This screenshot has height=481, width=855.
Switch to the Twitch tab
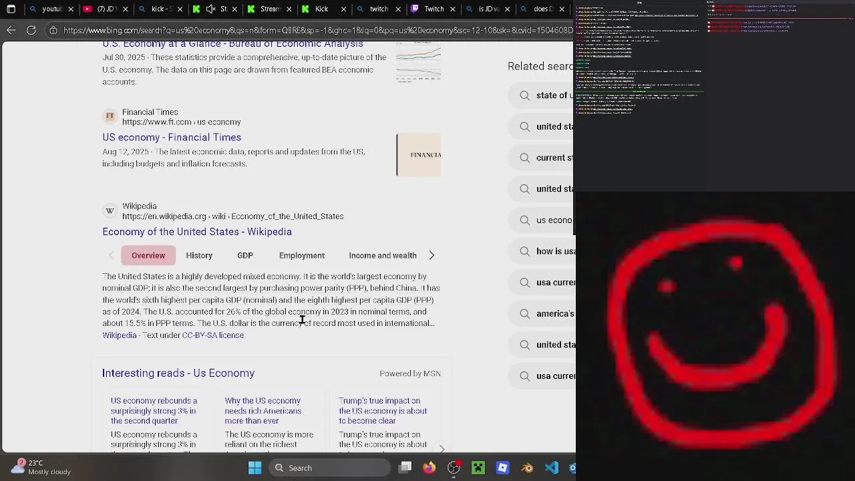coord(434,9)
